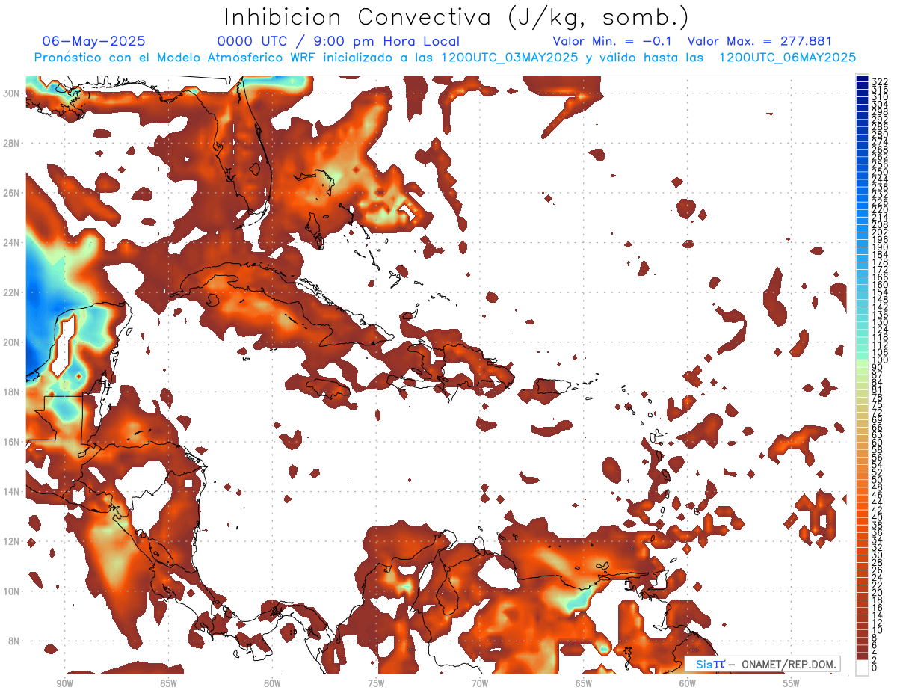Click the 12N latitude label
This screenshot has height=693, width=897.
click(x=12, y=541)
